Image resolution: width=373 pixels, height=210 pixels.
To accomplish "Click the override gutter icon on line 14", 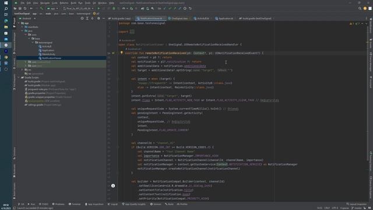I will pyautogui.click(x=113, y=53).
